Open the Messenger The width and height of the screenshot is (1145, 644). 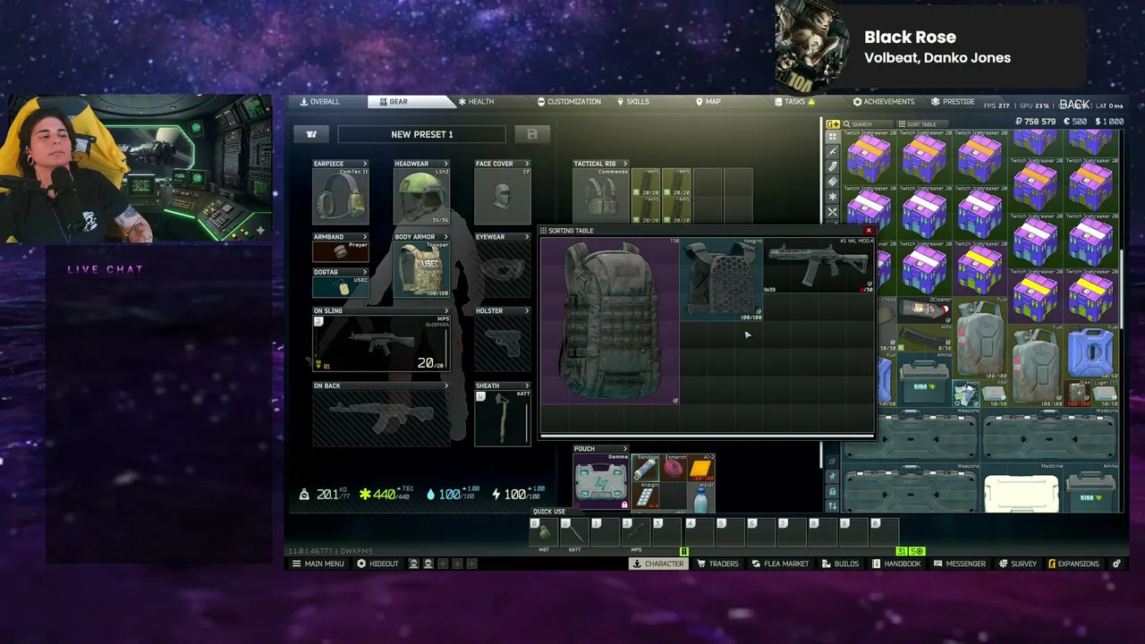coord(959,563)
